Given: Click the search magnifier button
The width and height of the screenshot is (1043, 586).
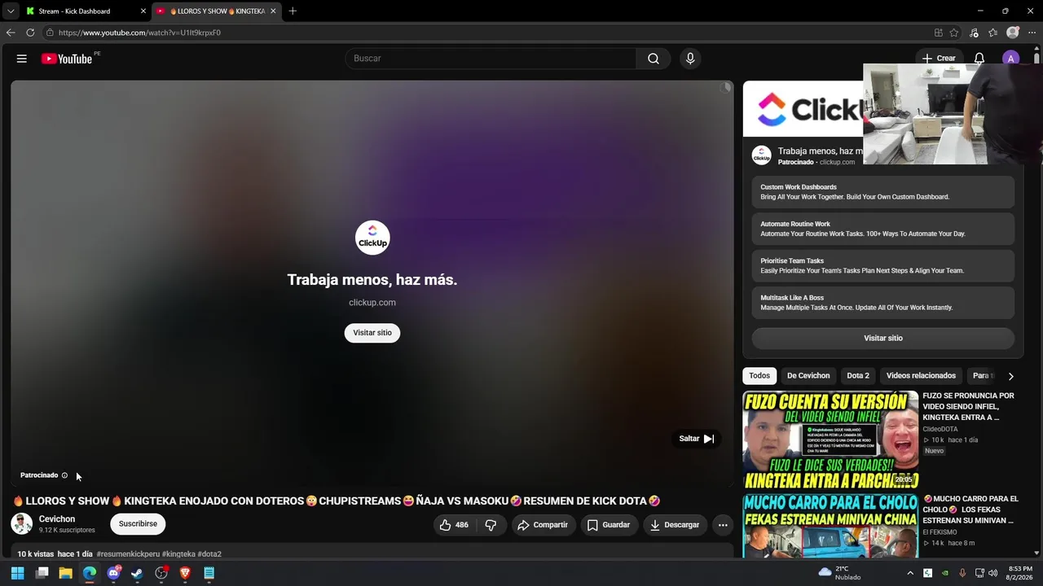Looking at the screenshot, I should pos(654,59).
